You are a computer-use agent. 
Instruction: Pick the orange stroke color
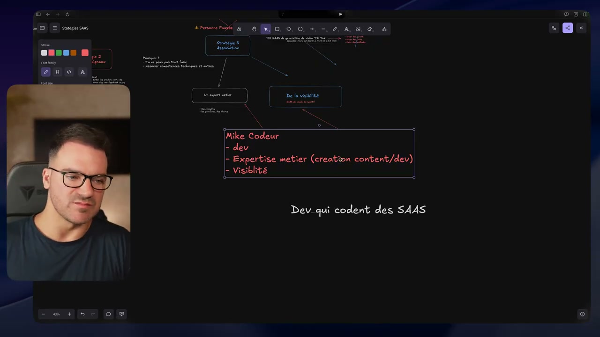[x=73, y=53]
